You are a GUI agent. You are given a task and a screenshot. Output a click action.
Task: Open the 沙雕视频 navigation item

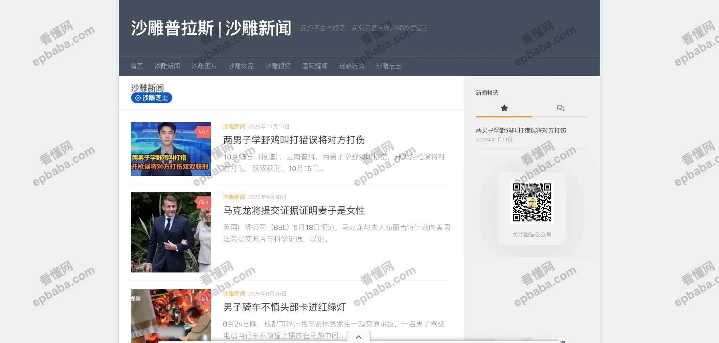tap(278, 66)
